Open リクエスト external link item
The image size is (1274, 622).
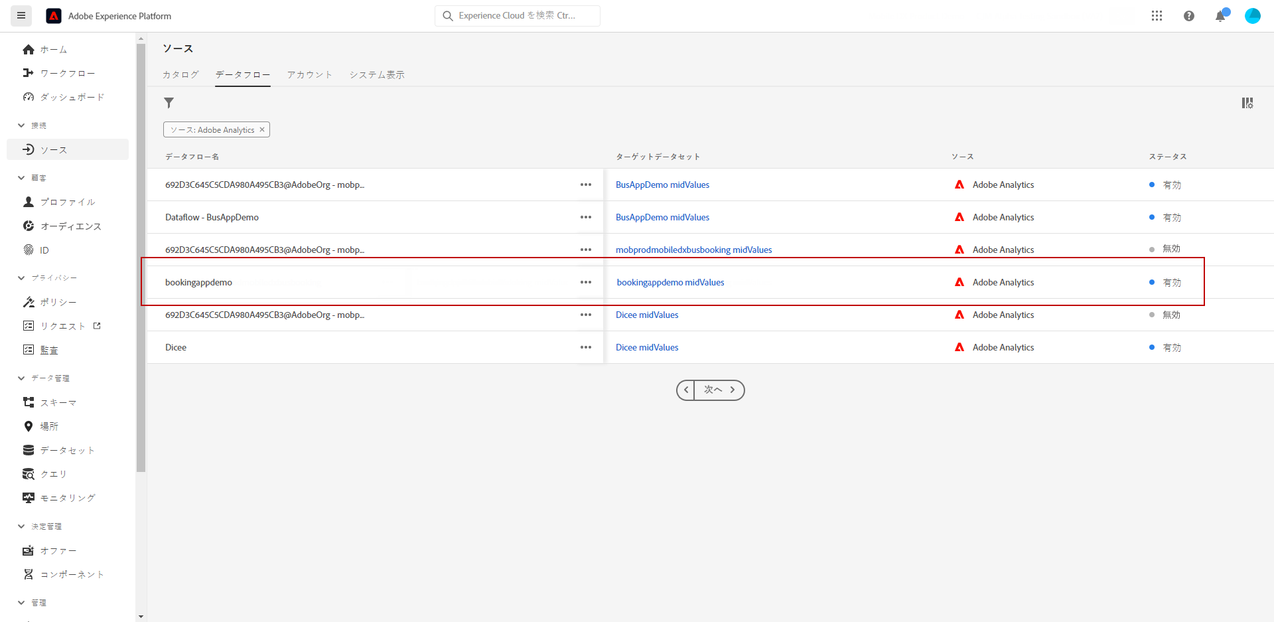click(61, 326)
